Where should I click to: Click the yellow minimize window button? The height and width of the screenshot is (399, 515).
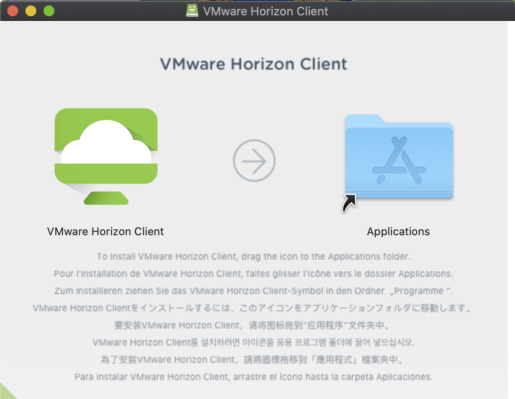click(x=31, y=11)
